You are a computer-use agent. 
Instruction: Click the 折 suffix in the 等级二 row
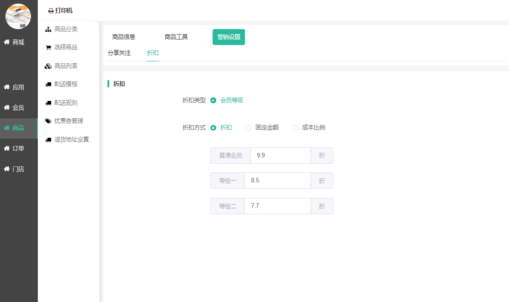click(x=322, y=206)
